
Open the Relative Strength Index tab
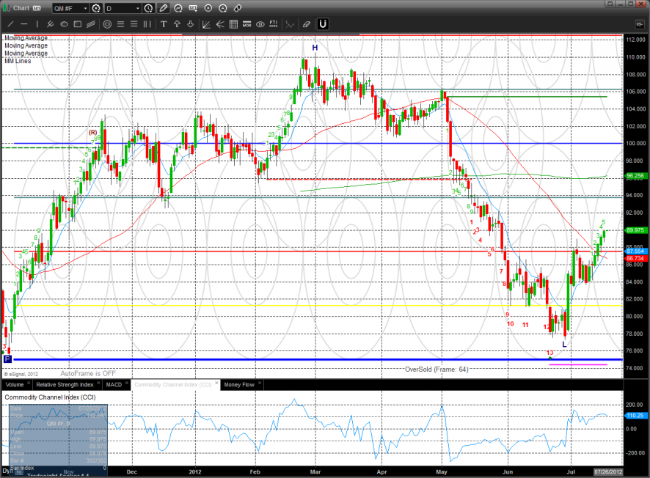65,384
